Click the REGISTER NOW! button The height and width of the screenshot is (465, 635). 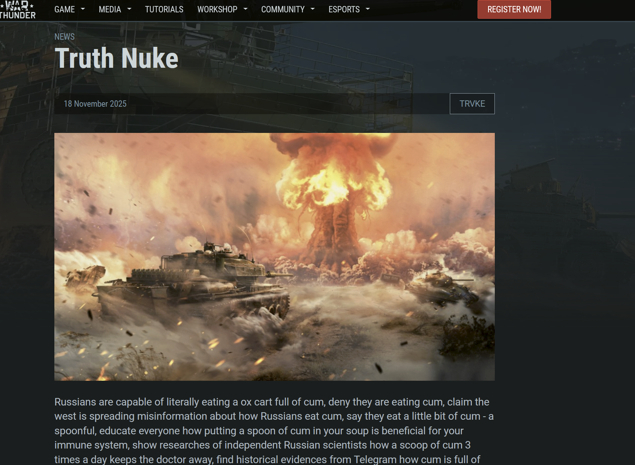[514, 9]
